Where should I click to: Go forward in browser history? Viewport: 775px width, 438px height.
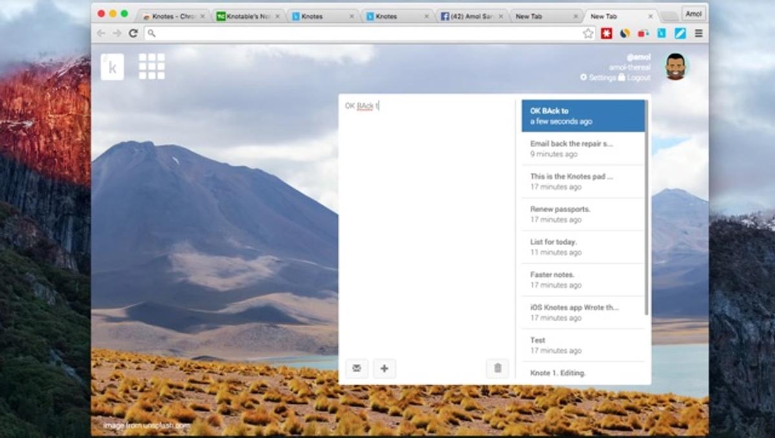click(x=117, y=33)
